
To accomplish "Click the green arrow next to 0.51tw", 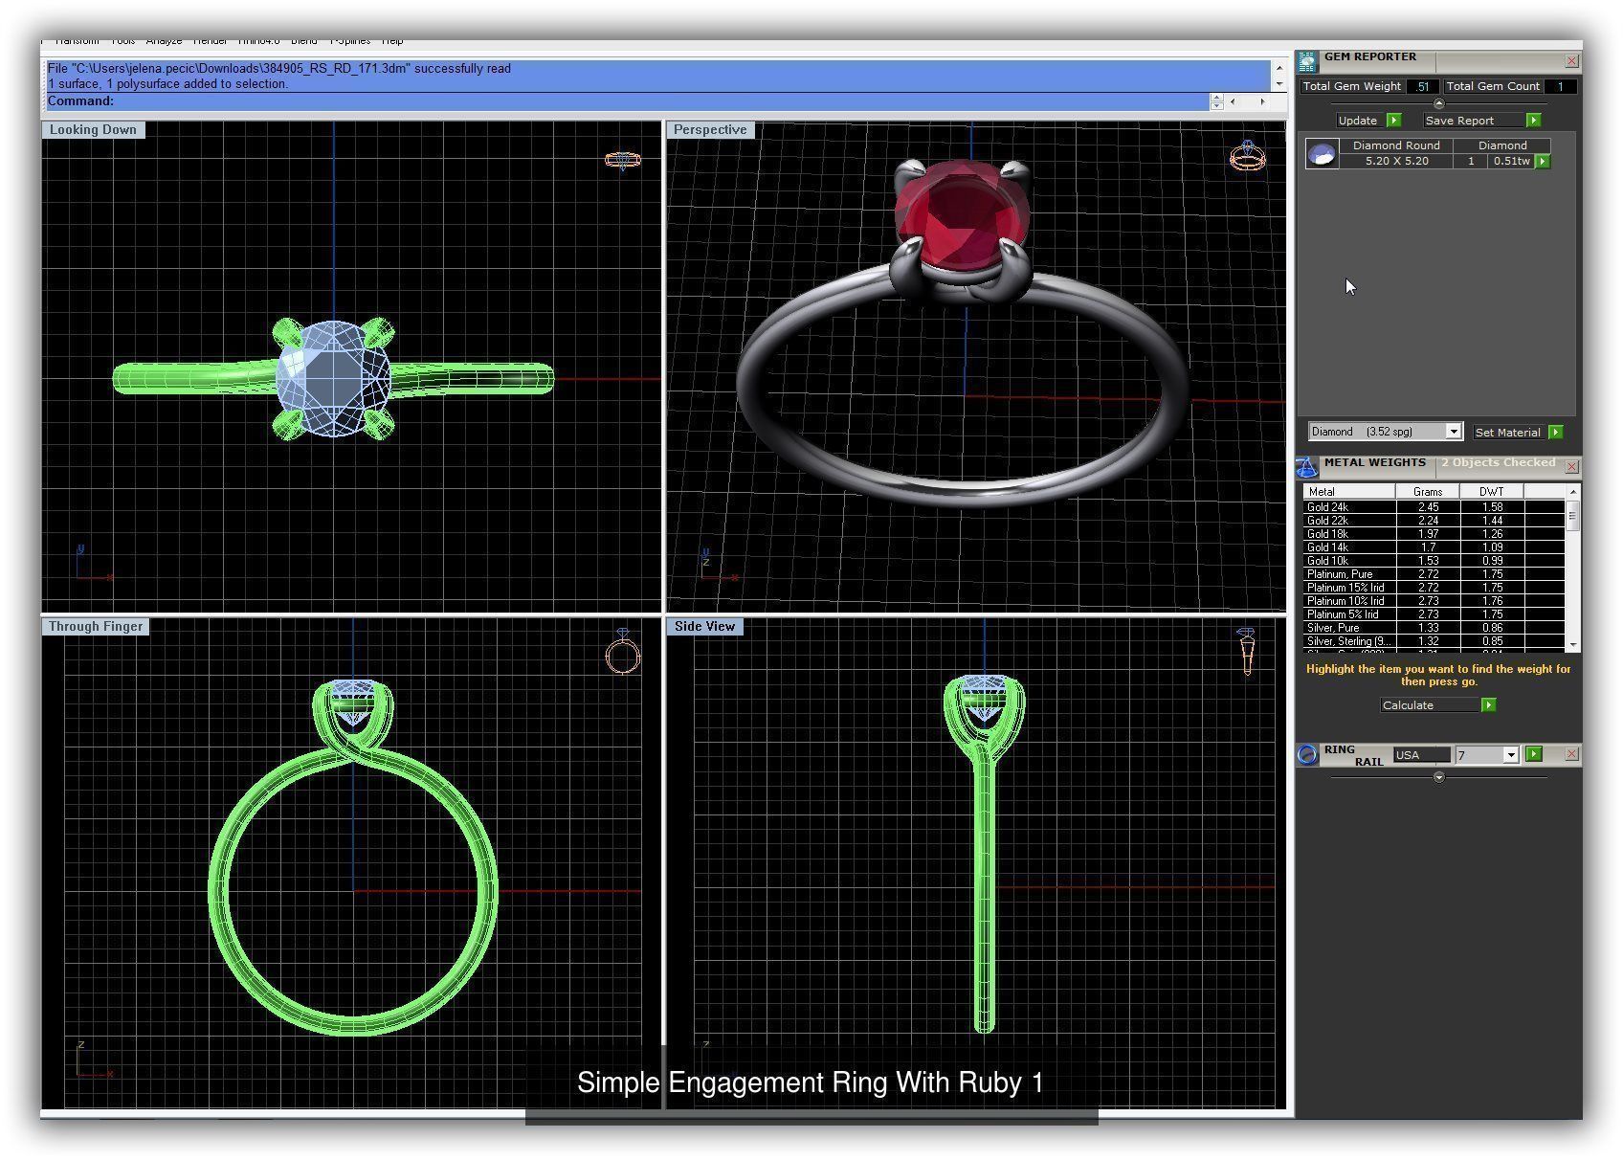I will click(1543, 162).
